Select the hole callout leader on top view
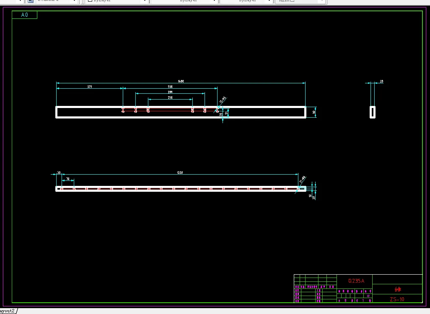 pyautogui.click(x=221, y=103)
